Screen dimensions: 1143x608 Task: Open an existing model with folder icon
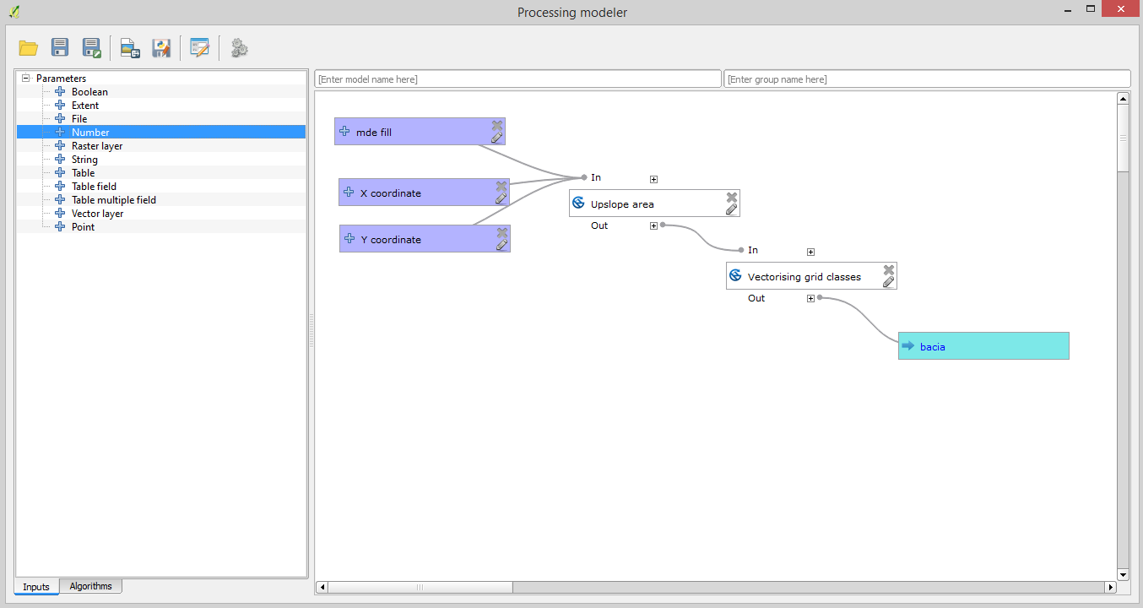tap(29, 48)
